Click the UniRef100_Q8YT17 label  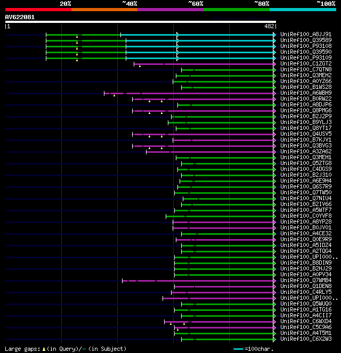306,128
